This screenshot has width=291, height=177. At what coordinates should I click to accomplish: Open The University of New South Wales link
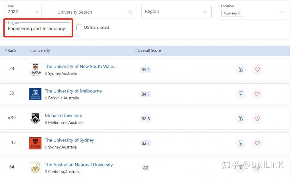click(x=80, y=66)
